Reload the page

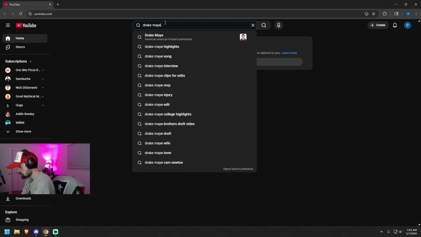click(x=20, y=14)
